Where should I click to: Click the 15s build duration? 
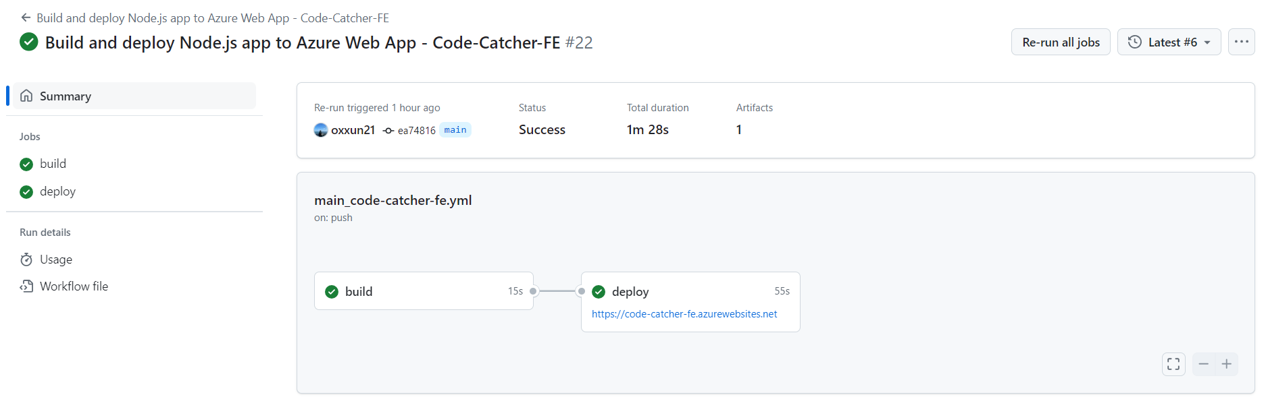point(515,291)
